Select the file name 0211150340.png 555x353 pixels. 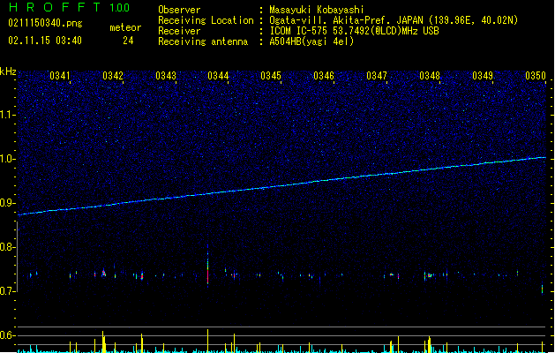point(45,23)
